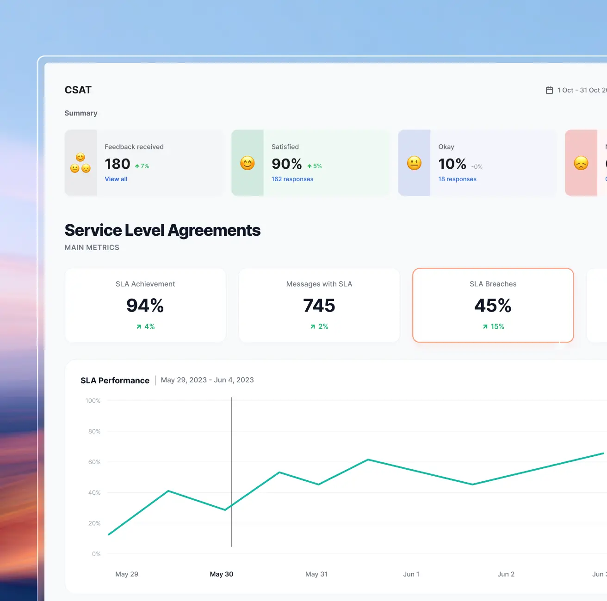The height and width of the screenshot is (601, 607).
Task: Click the 60% y-axis label
Action: point(94,462)
